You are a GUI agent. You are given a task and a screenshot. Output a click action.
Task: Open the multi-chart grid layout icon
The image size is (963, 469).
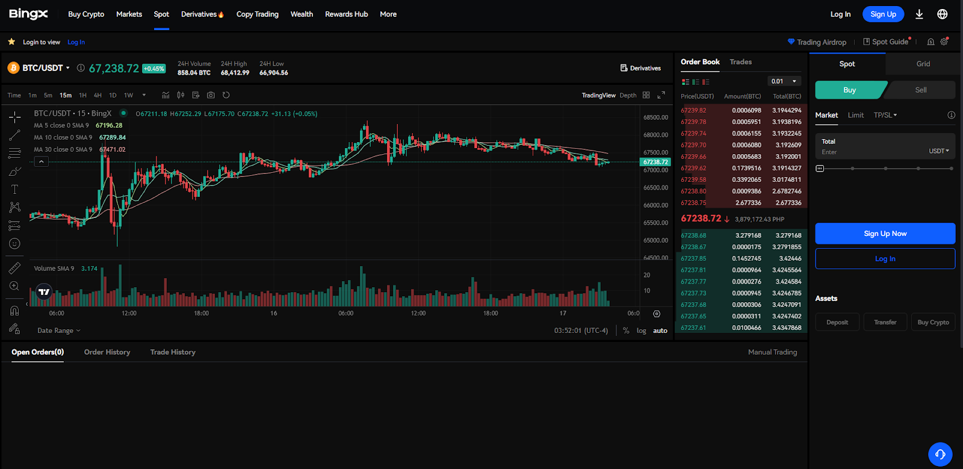tap(646, 95)
